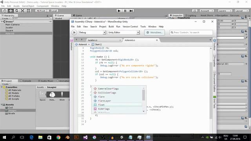
Task: Select the Hand tool in Unity toolbar
Action: click(x=5, y=11)
